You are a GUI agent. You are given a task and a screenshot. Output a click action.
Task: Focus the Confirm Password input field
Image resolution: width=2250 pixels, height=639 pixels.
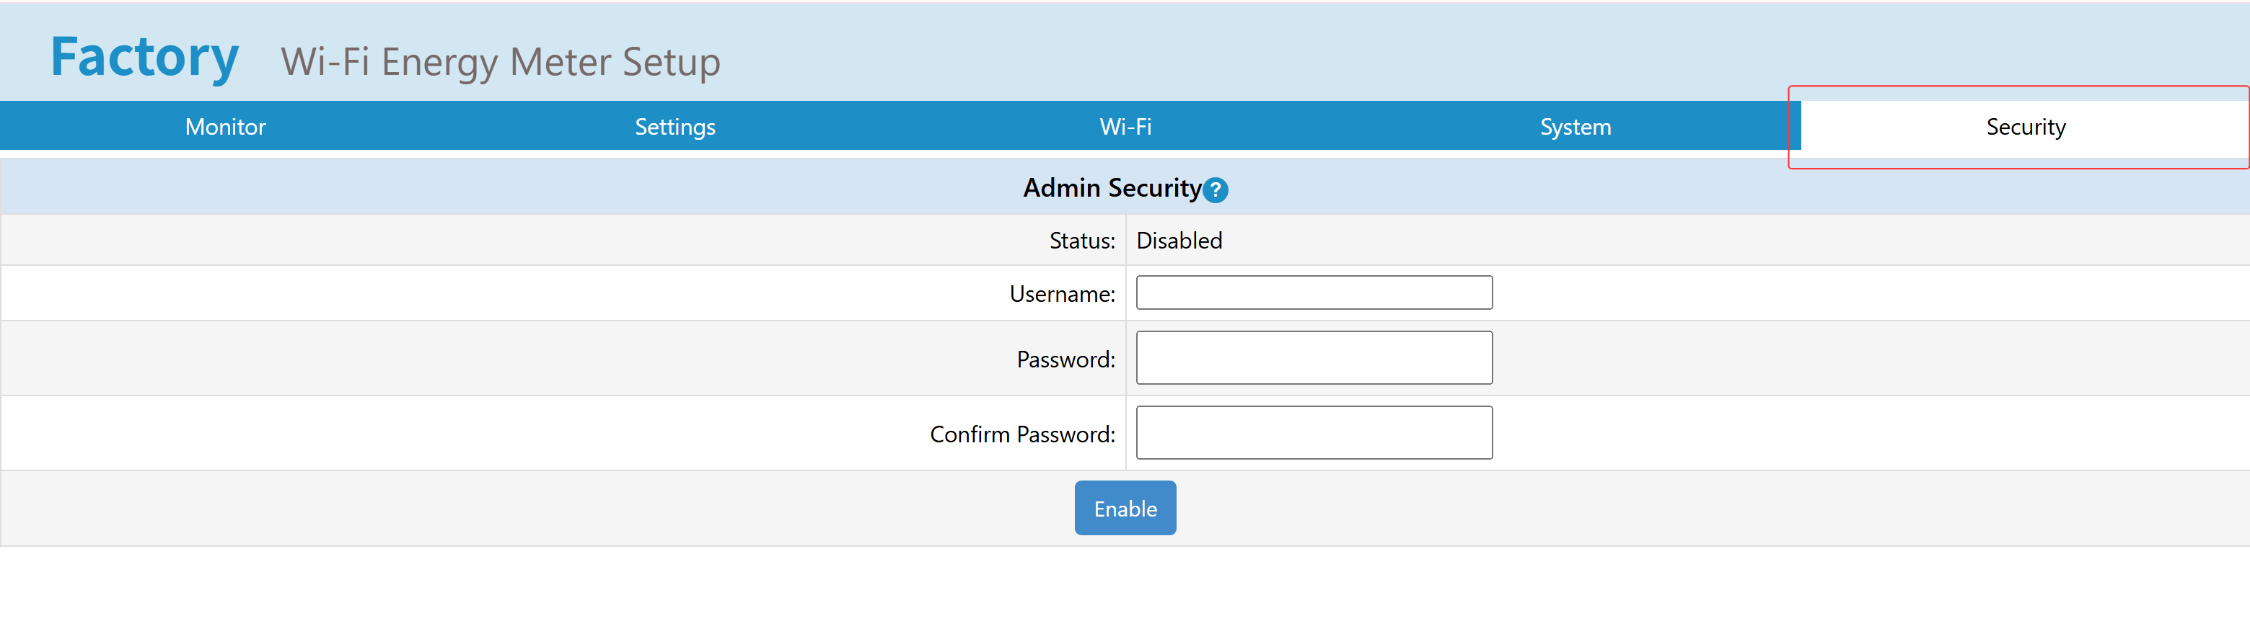[1314, 432]
